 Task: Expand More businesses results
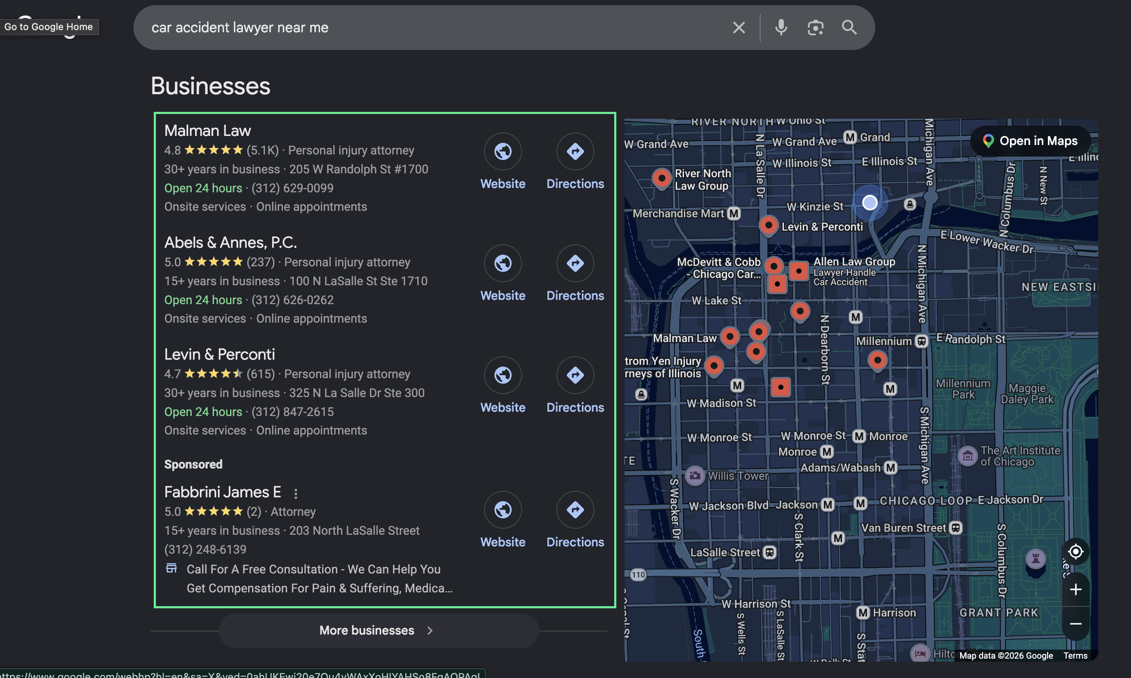[379, 631]
